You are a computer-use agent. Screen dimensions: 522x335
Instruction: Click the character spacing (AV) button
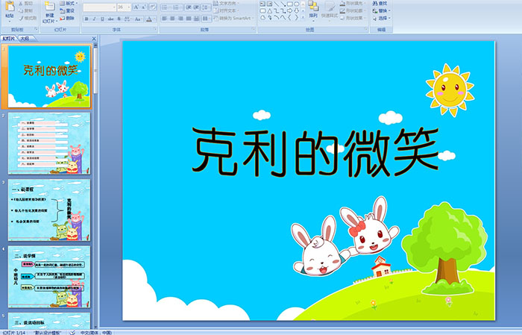tap(128, 19)
